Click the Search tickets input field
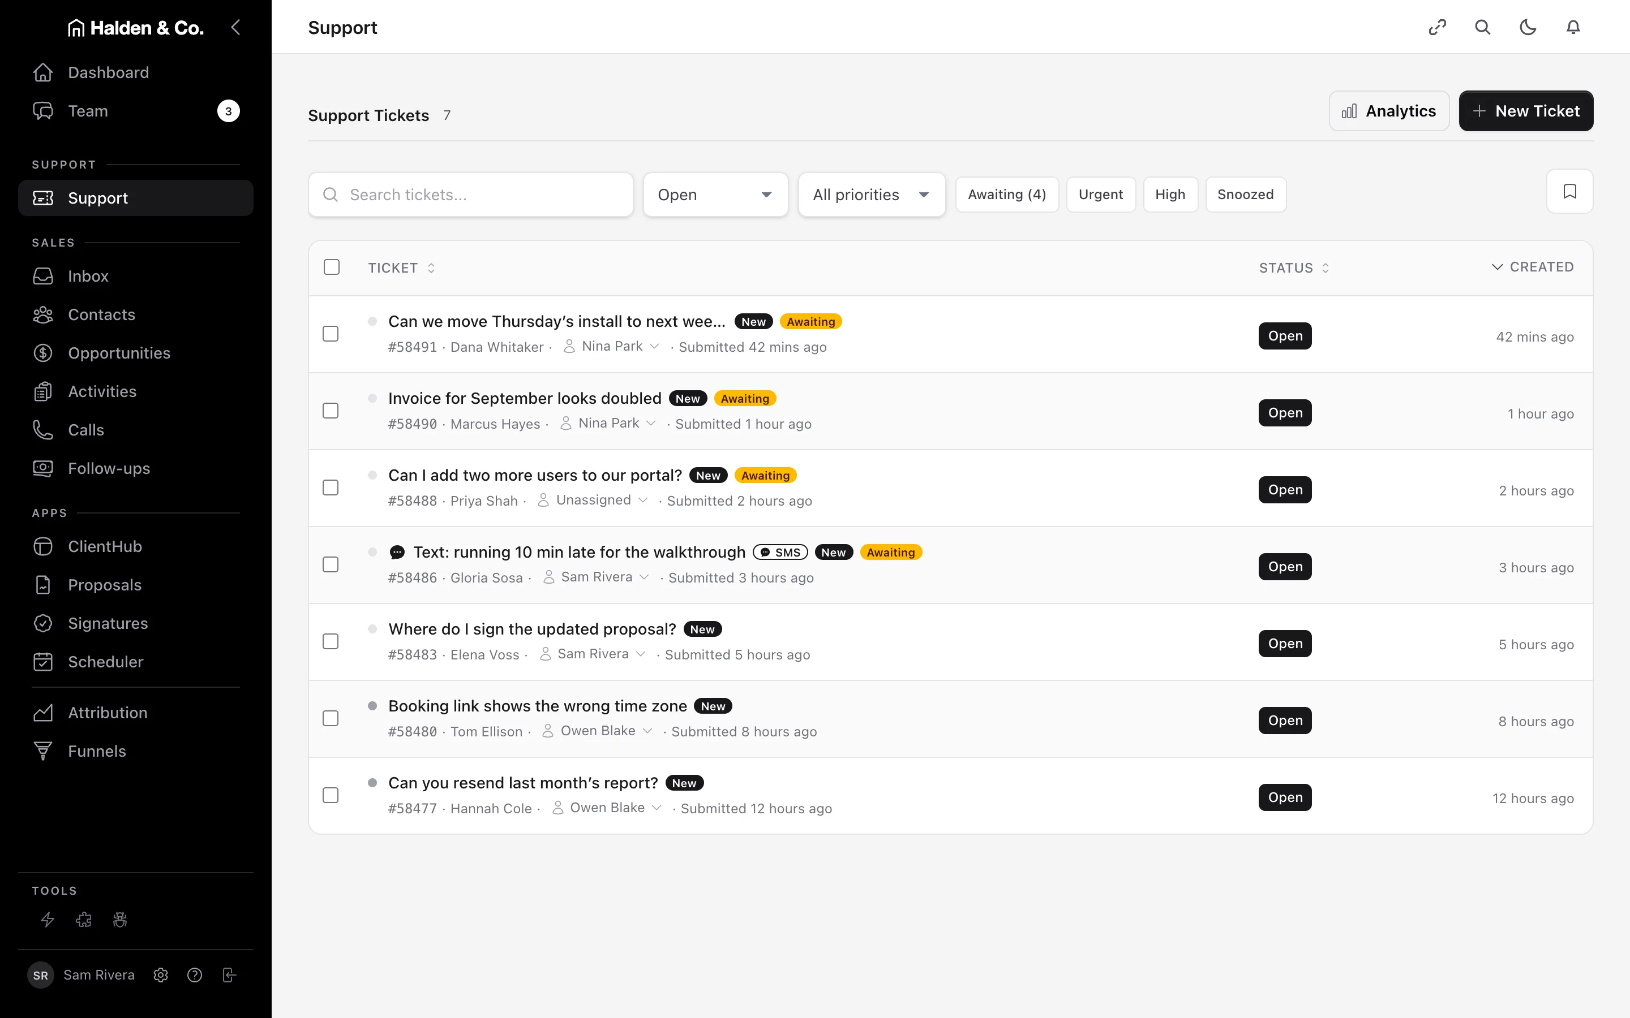Image resolution: width=1630 pixels, height=1018 pixels. coord(470,195)
